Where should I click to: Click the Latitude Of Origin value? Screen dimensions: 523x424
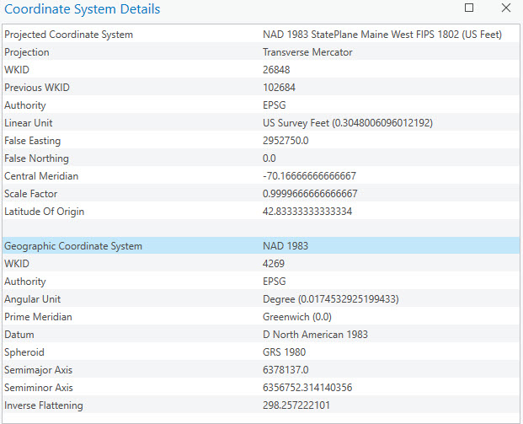pyautogui.click(x=307, y=212)
